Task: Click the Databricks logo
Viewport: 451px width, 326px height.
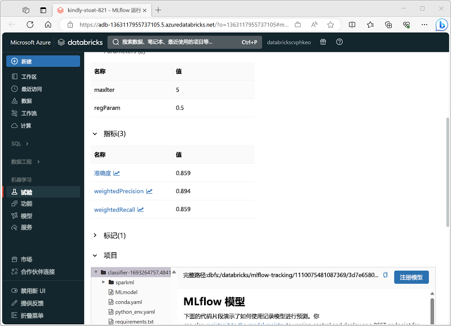Action: click(x=80, y=42)
